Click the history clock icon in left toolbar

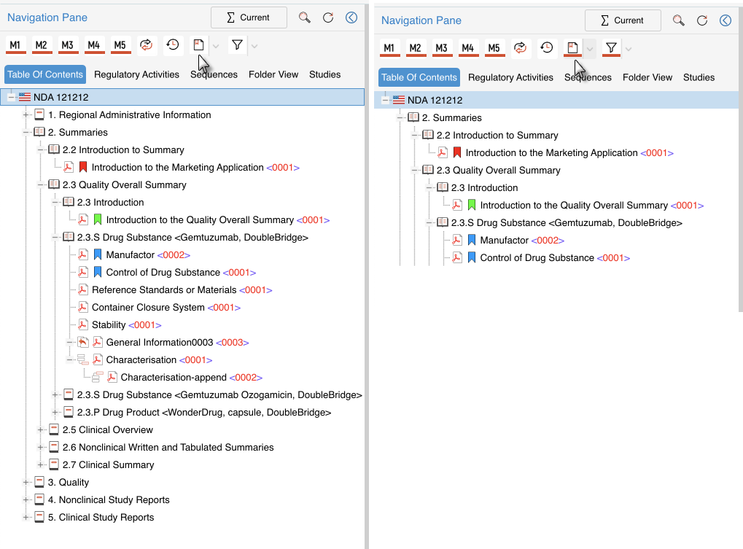(173, 45)
